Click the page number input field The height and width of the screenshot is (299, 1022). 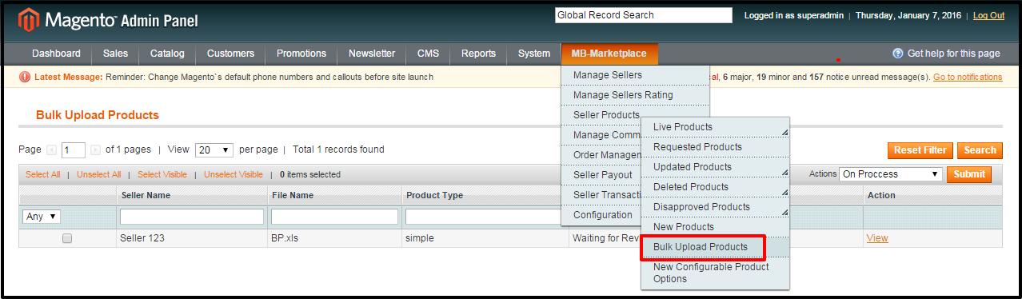click(74, 150)
